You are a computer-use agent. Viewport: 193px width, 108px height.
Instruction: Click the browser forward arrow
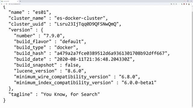[4, 4]
